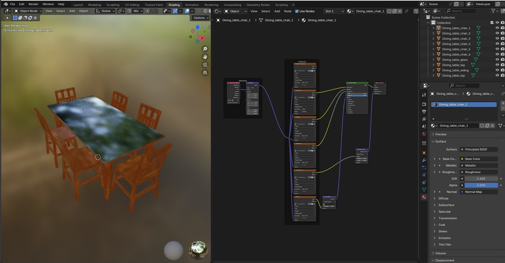Click the zoom magnifier icon in viewport
Screen dimensions: 505x263
tap(205, 49)
